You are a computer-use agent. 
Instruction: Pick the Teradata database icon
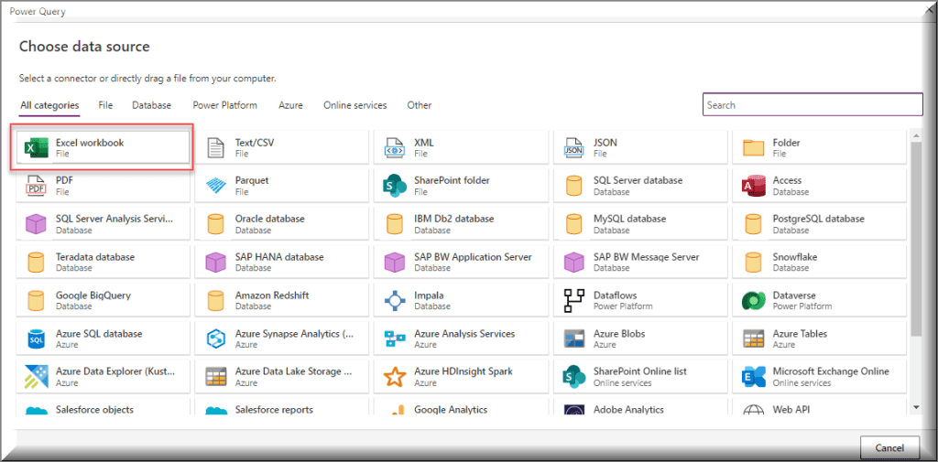36,263
